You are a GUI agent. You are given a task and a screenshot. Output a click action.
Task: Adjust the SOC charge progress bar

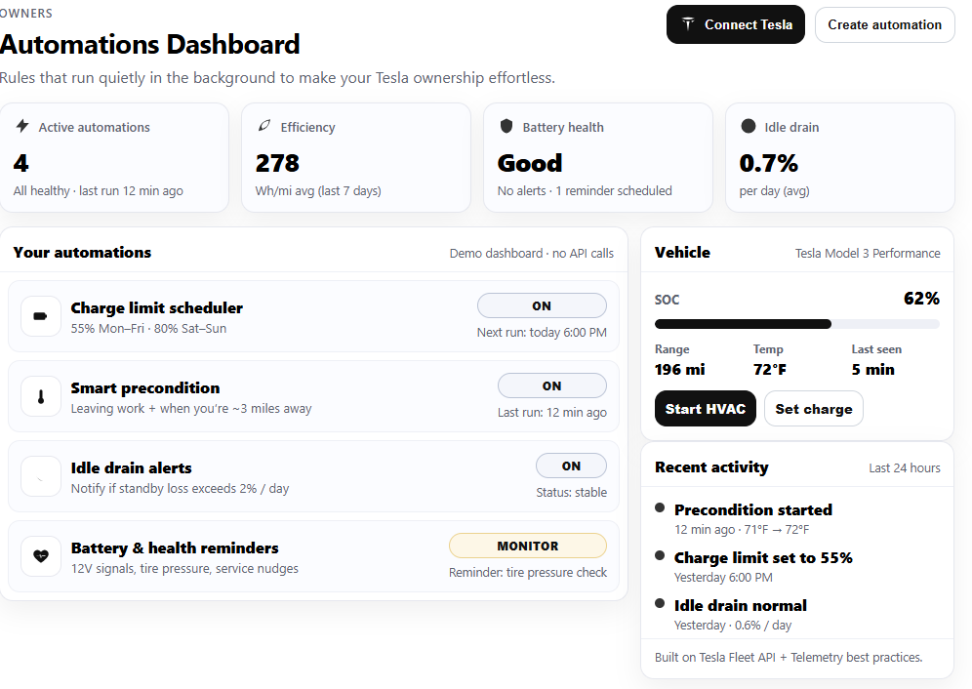click(x=797, y=323)
